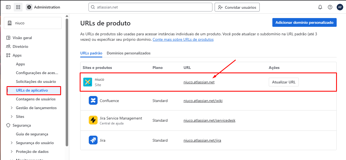The width and height of the screenshot is (346, 160).
Task: Open the Apps sub-item under Apps
Action: click(x=20, y=64)
